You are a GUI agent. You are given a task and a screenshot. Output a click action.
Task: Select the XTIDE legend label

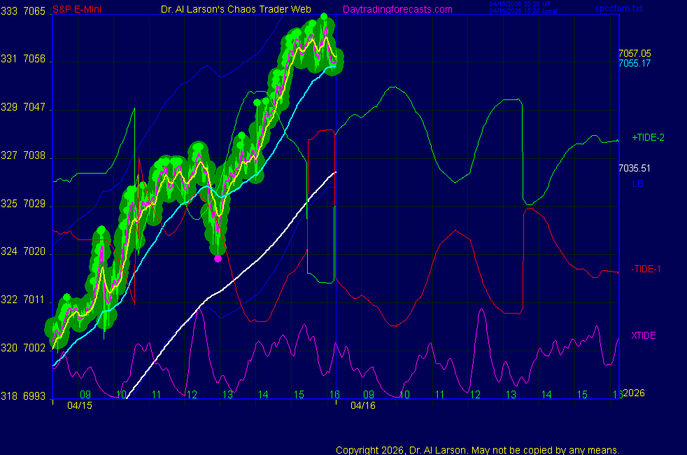point(643,335)
